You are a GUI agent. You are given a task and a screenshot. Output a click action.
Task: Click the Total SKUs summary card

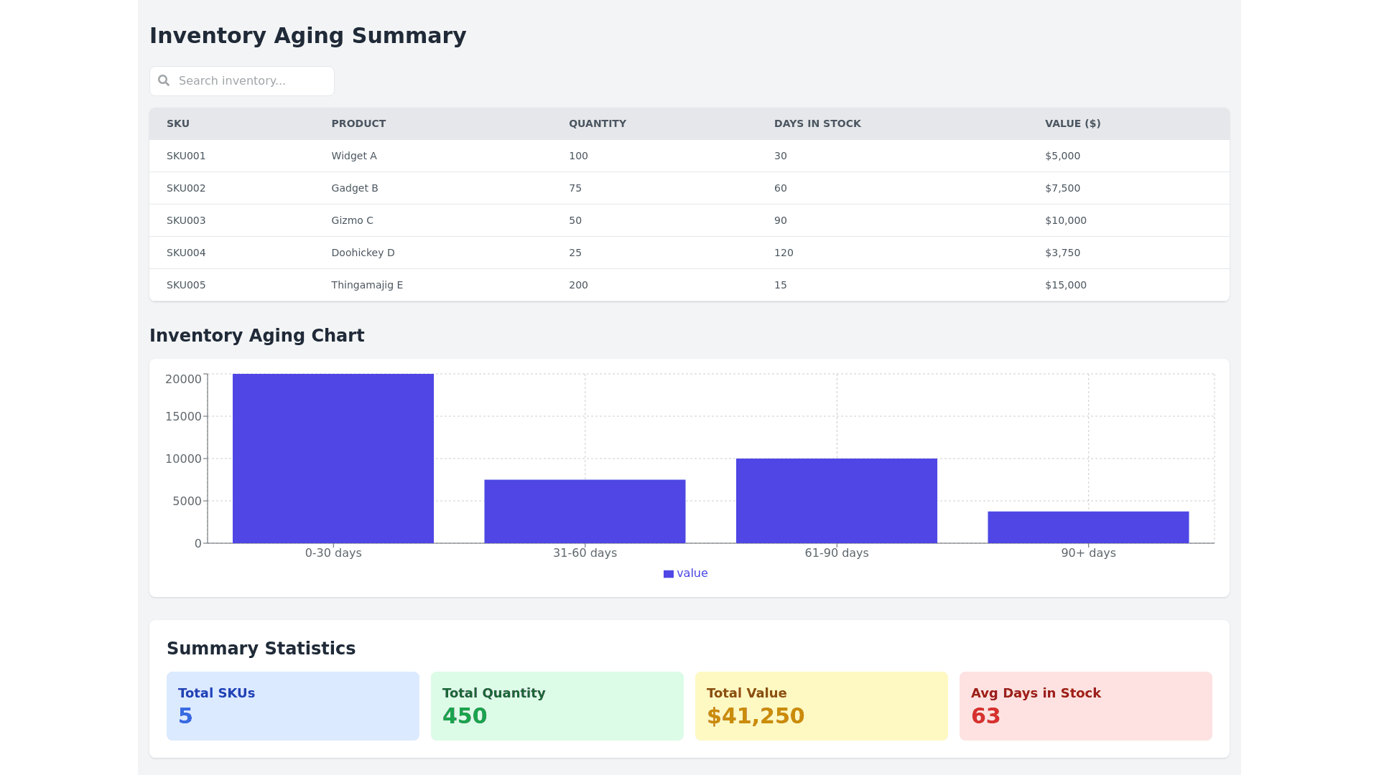pos(292,705)
